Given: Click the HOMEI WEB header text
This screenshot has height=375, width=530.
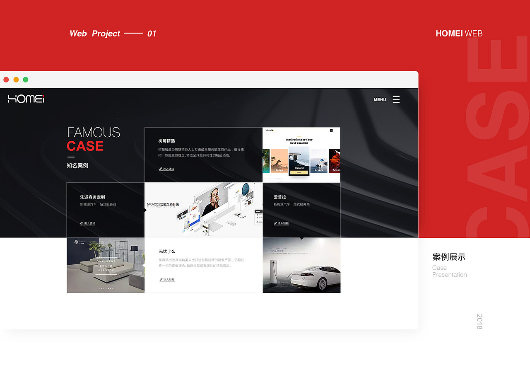Looking at the screenshot, I should [459, 34].
